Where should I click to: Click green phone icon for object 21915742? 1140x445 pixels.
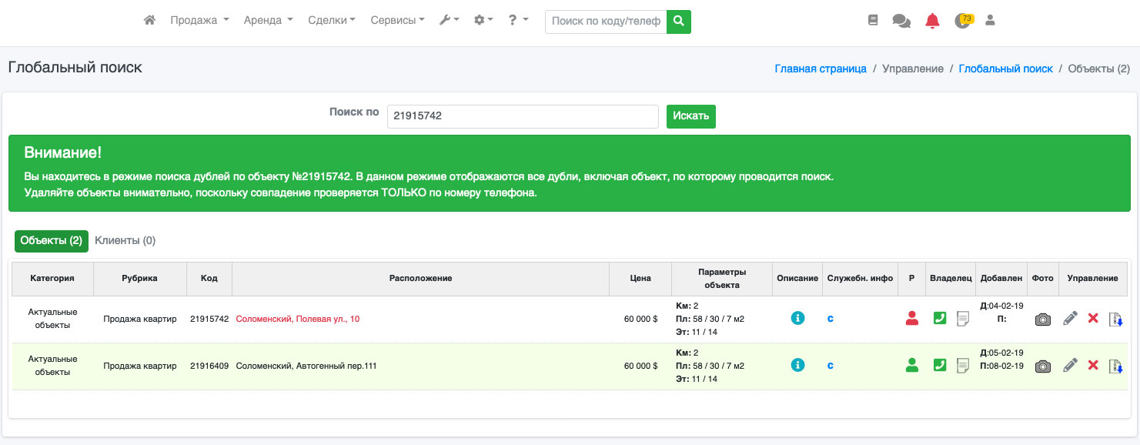pyautogui.click(x=939, y=318)
